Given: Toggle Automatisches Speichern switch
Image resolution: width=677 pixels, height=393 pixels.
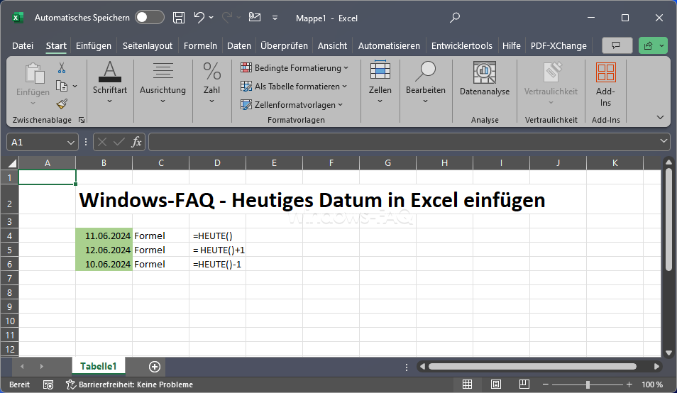Looking at the screenshot, I should [150, 18].
